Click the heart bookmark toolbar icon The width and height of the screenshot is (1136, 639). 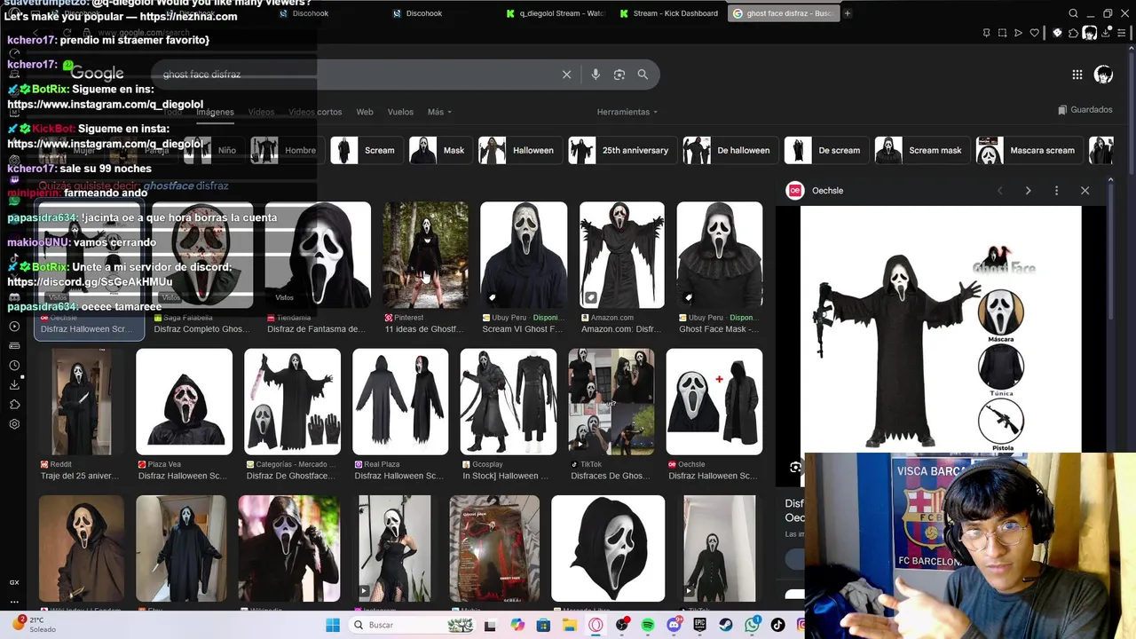click(1034, 33)
